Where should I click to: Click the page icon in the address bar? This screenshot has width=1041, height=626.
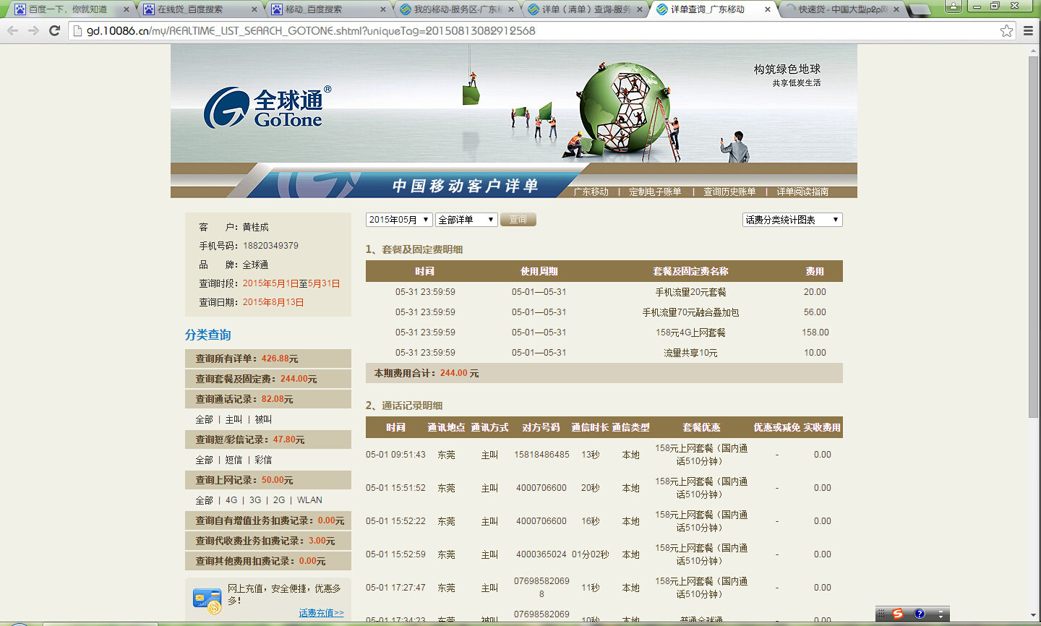[x=78, y=31]
